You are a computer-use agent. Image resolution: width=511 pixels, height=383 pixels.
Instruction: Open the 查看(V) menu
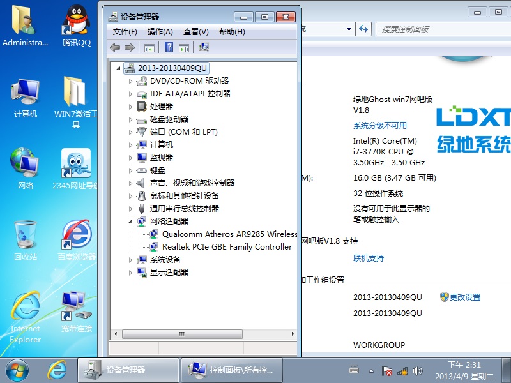point(196,32)
